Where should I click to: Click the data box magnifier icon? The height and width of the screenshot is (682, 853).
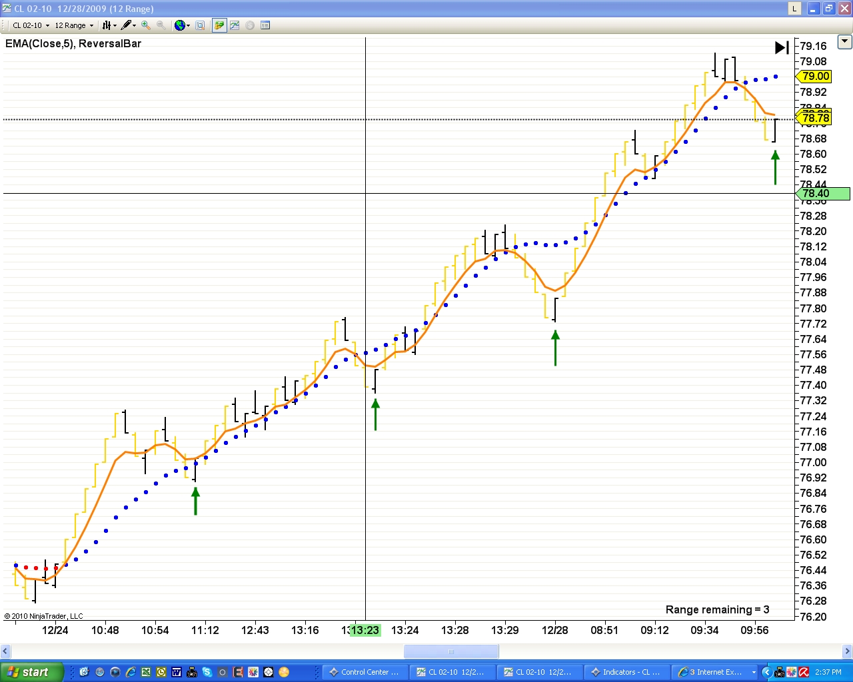coord(200,25)
